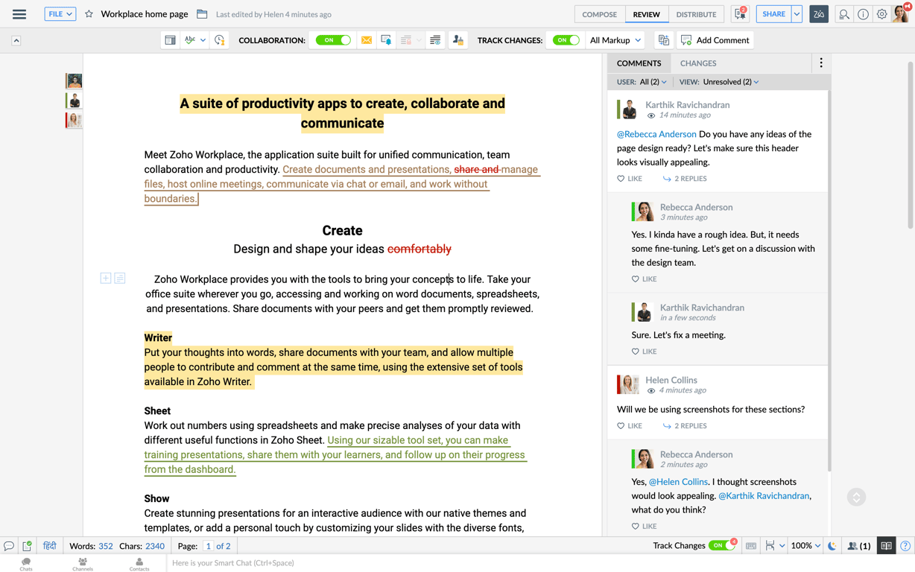Open the Chats tab in bottom bar

[x=26, y=564]
